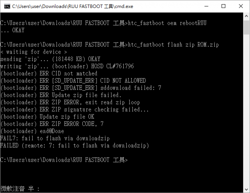The image size is (250, 193).
Task: Click the 'CID NOT ALLOWED' error line
Action: point(73,81)
